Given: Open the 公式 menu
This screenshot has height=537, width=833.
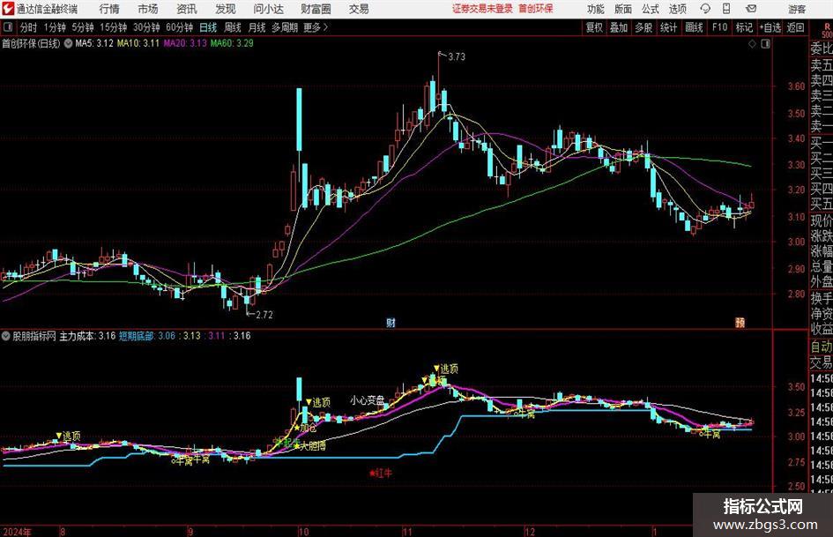Looking at the screenshot, I should pos(651,9).
